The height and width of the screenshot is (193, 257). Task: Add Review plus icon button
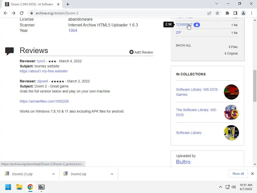coord(141,52)
